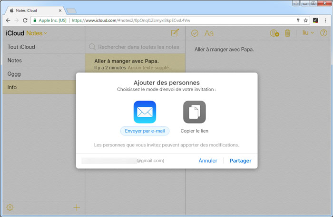Open the Gggg folder
This screenshot has height=217, width=333.
pos(44,73)
